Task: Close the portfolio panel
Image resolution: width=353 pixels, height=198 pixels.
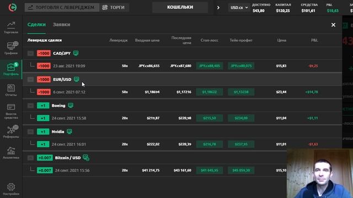Action: (333, 25)
